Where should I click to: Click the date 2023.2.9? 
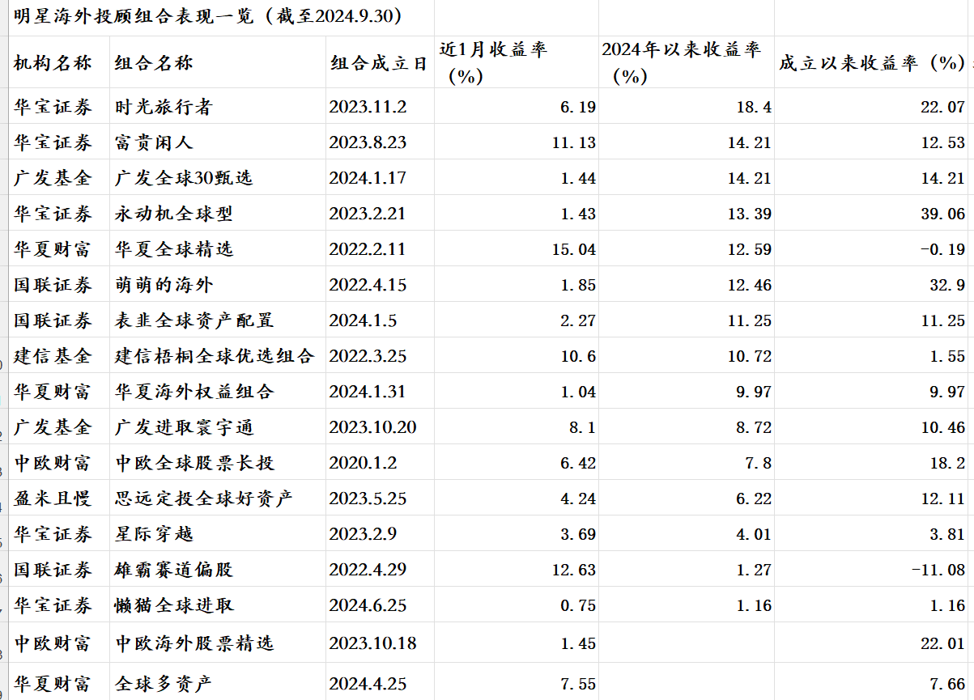[363, 534]
